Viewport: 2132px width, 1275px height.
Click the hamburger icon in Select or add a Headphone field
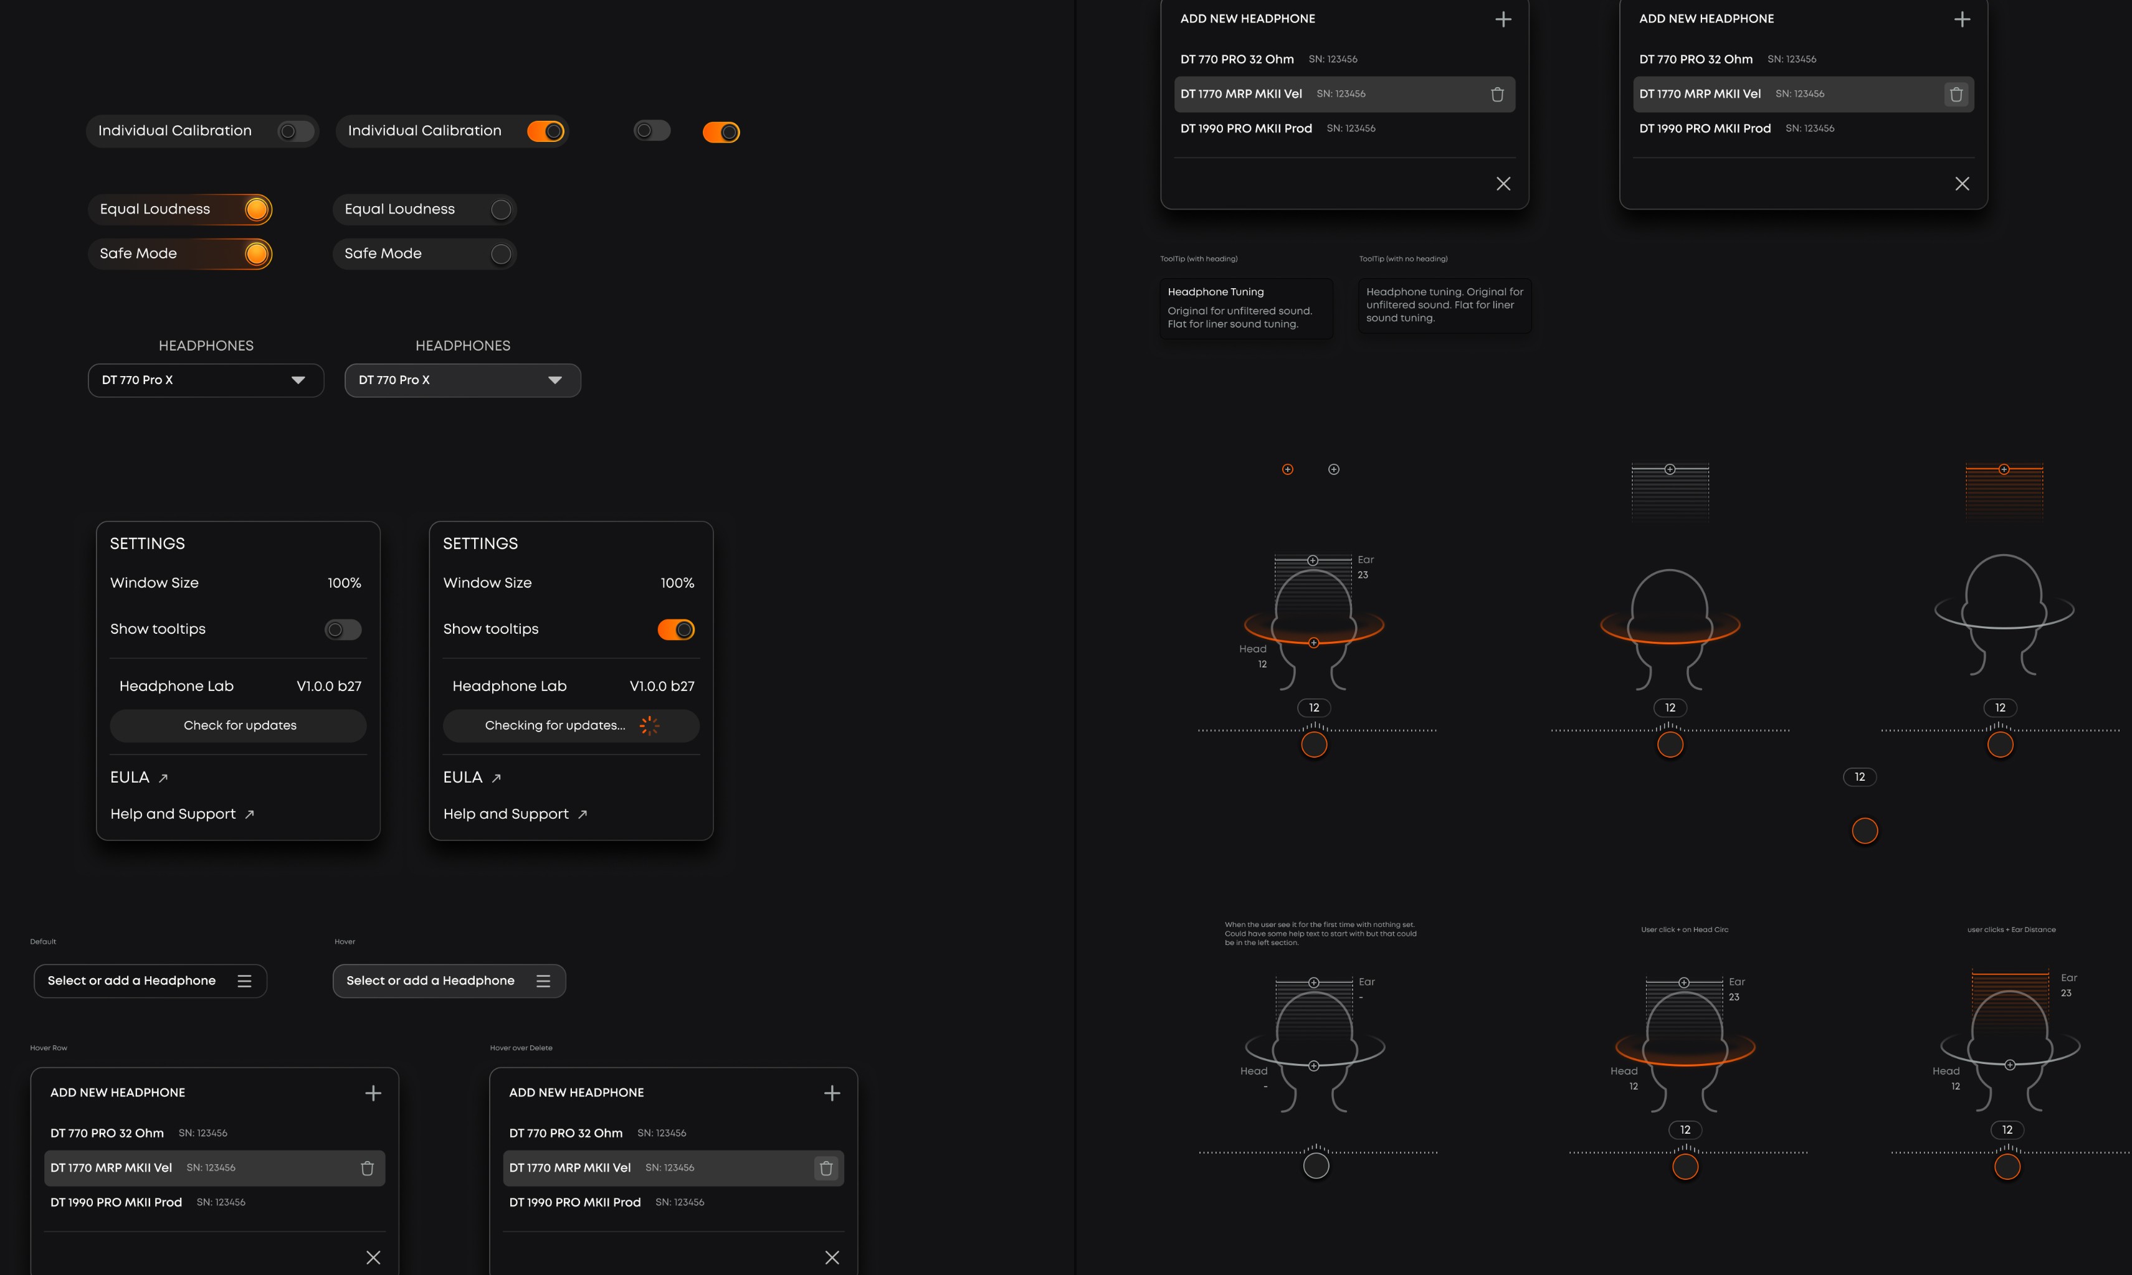245,981
